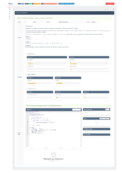
Task: Click the Test Case Status panel header
Action: click(97, 134)
